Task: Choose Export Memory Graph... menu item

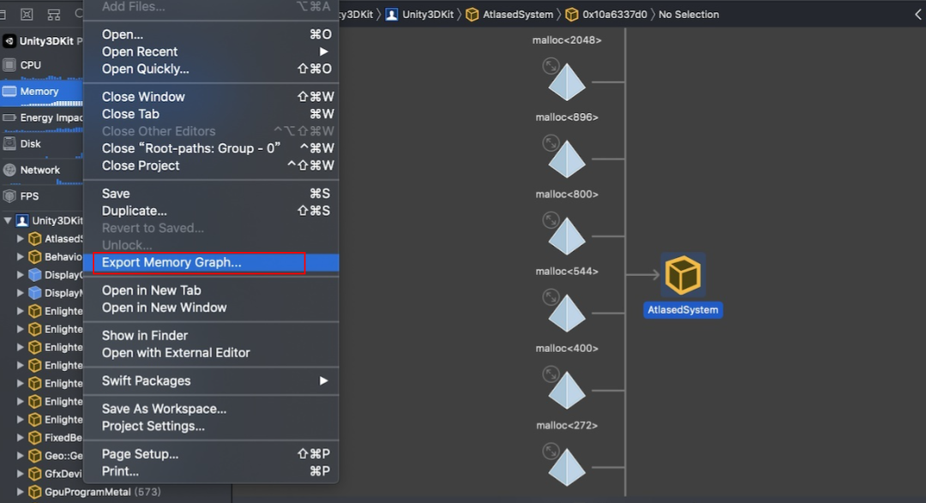Action: (x=211, y=263)
